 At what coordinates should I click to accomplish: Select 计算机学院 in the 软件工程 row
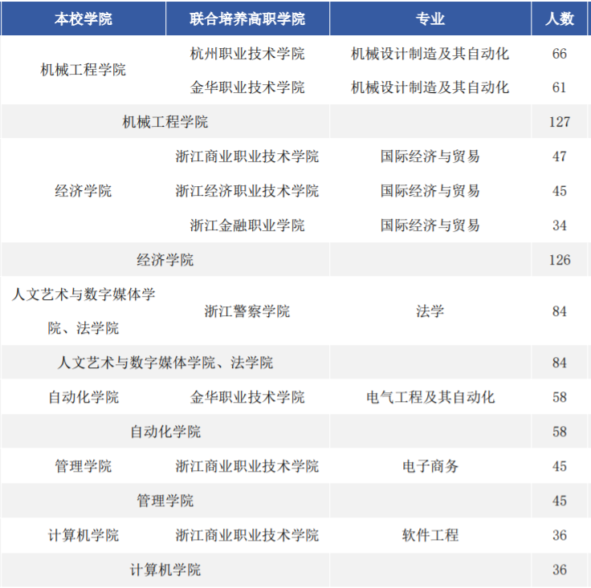click(x=84, y=535)
